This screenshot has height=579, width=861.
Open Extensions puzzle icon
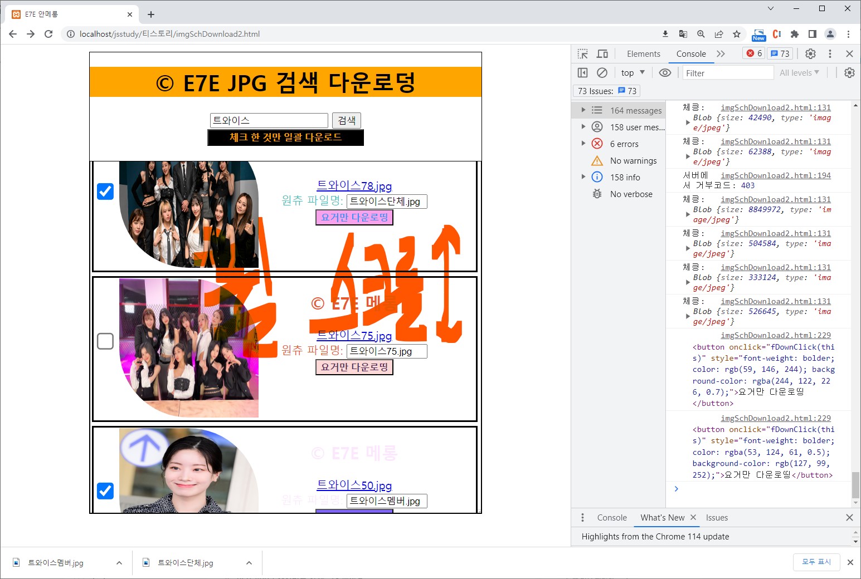[x=795, y=34]
